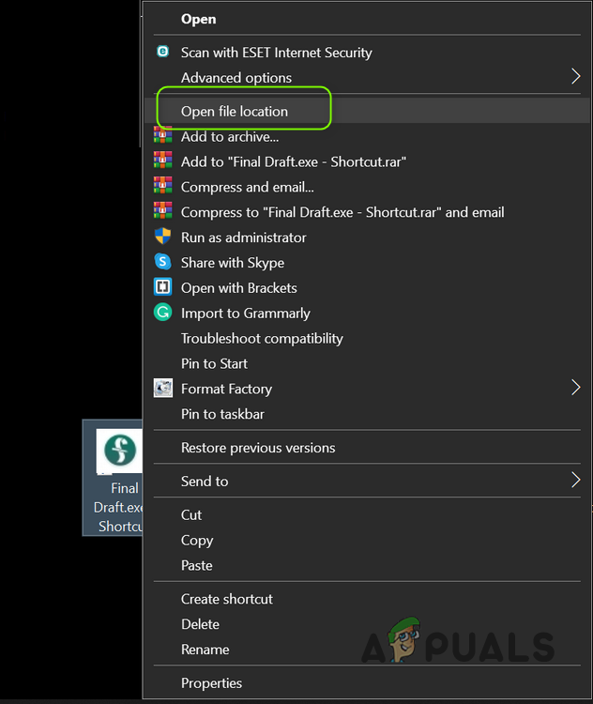Screen dimensions: 593x704
Task: Add to "Final Draft.exe - Shortcut.rar" archive
Action: point(294,161)
